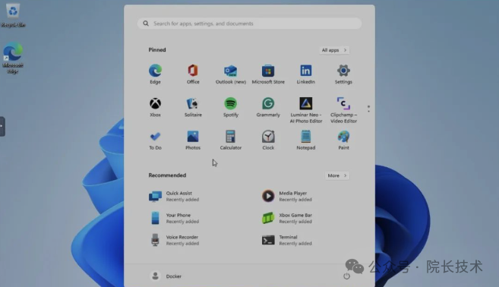Open Grammarly app
The image size is (499, 287).
268,107
